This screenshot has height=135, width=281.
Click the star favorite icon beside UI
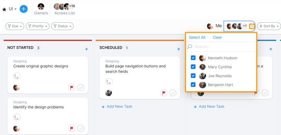point(4,9)
